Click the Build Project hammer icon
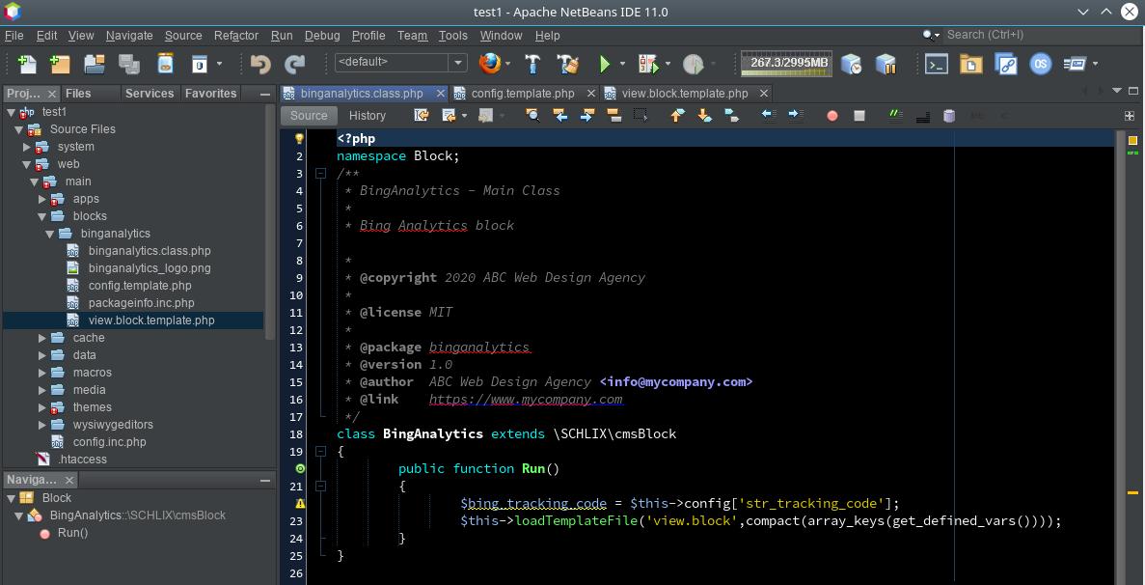This screenshot has width=1145, height=585. point(533,65)
